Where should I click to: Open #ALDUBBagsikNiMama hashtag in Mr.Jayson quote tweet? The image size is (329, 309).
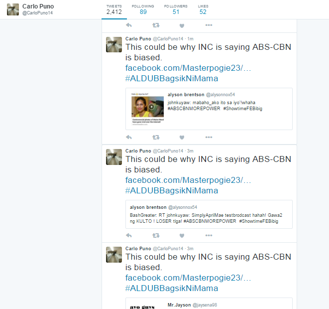click(x=172, y=289)
